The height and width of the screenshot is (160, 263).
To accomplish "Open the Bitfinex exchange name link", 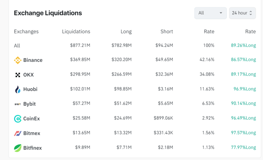I will pyautogui.click(x=32, y=148).
